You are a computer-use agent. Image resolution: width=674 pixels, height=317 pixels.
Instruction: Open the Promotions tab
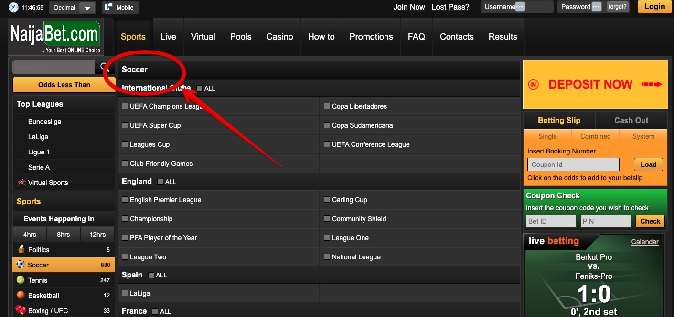371,37
